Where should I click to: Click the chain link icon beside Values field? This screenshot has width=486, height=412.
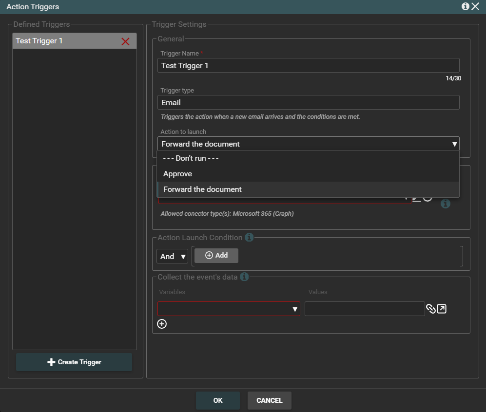(431, 309)
